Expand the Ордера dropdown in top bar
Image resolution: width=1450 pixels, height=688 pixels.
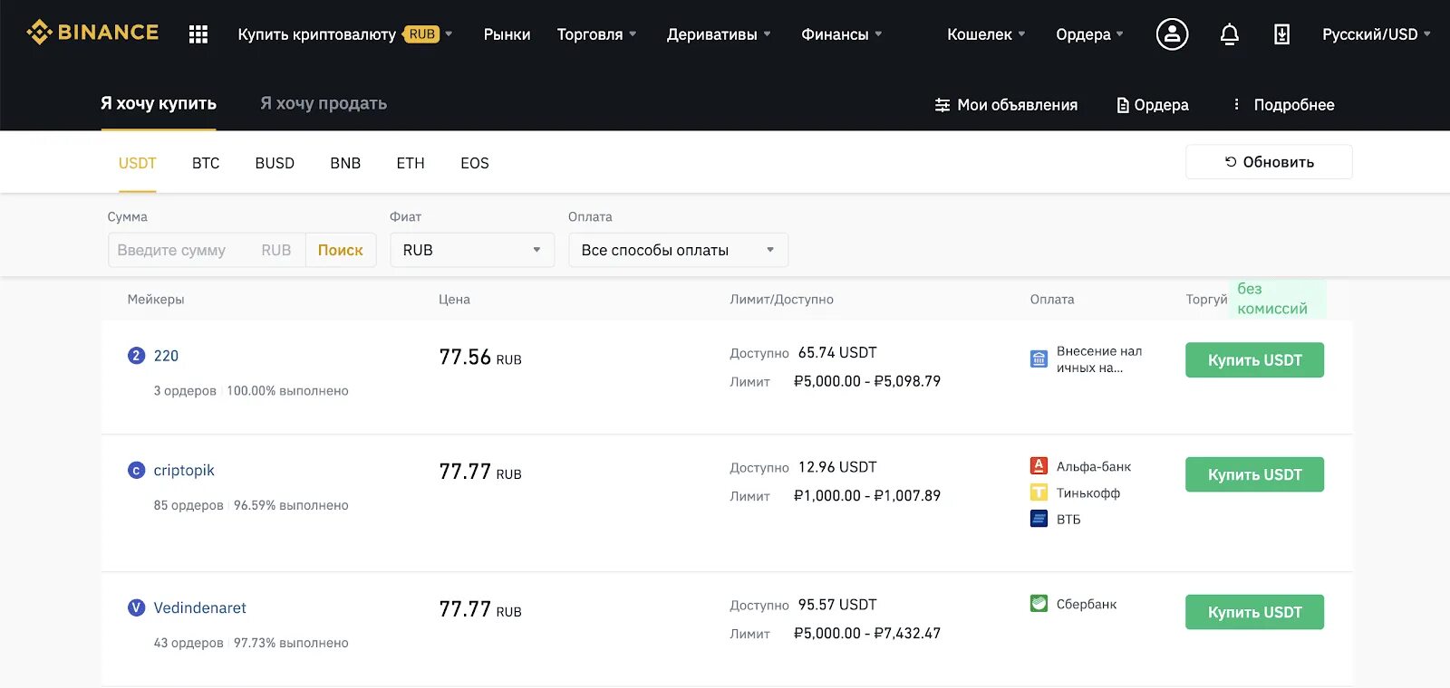(x=1089, y=34)
